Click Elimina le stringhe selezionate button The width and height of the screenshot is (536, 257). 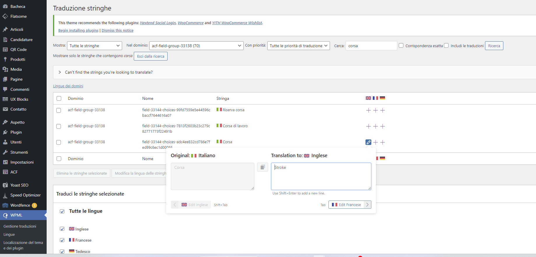pyautogui.click(x=82, y=173)
